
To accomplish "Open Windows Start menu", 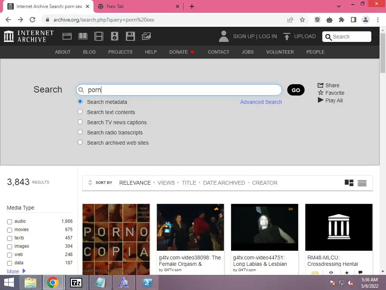I will [x=9, y=282].
